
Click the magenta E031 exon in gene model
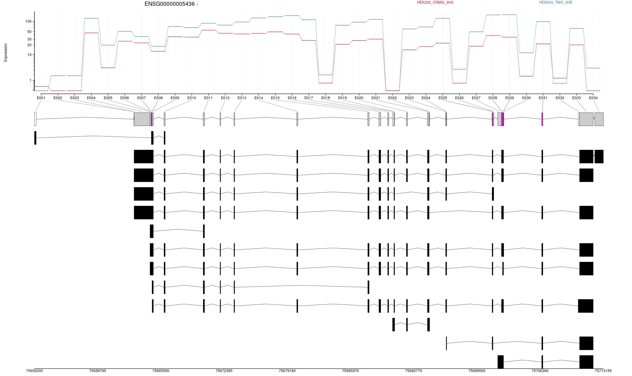pyautogui.click(x=542, y=119)
